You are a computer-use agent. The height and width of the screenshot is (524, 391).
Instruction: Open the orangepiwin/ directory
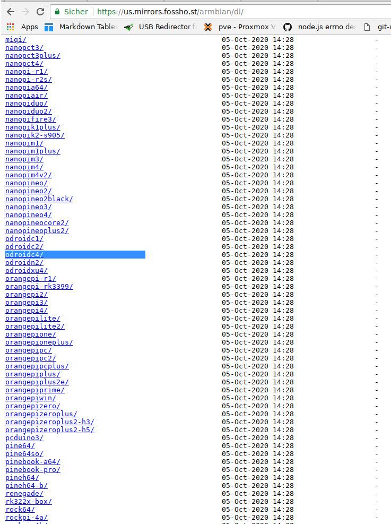pyautogui.click(x=31, y=398)
